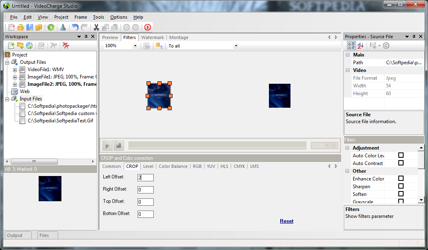Enable the Auto Contrast filter checkbox
Image resolution: width=428 pixels, height=250 pixels.
coord(401,163)
